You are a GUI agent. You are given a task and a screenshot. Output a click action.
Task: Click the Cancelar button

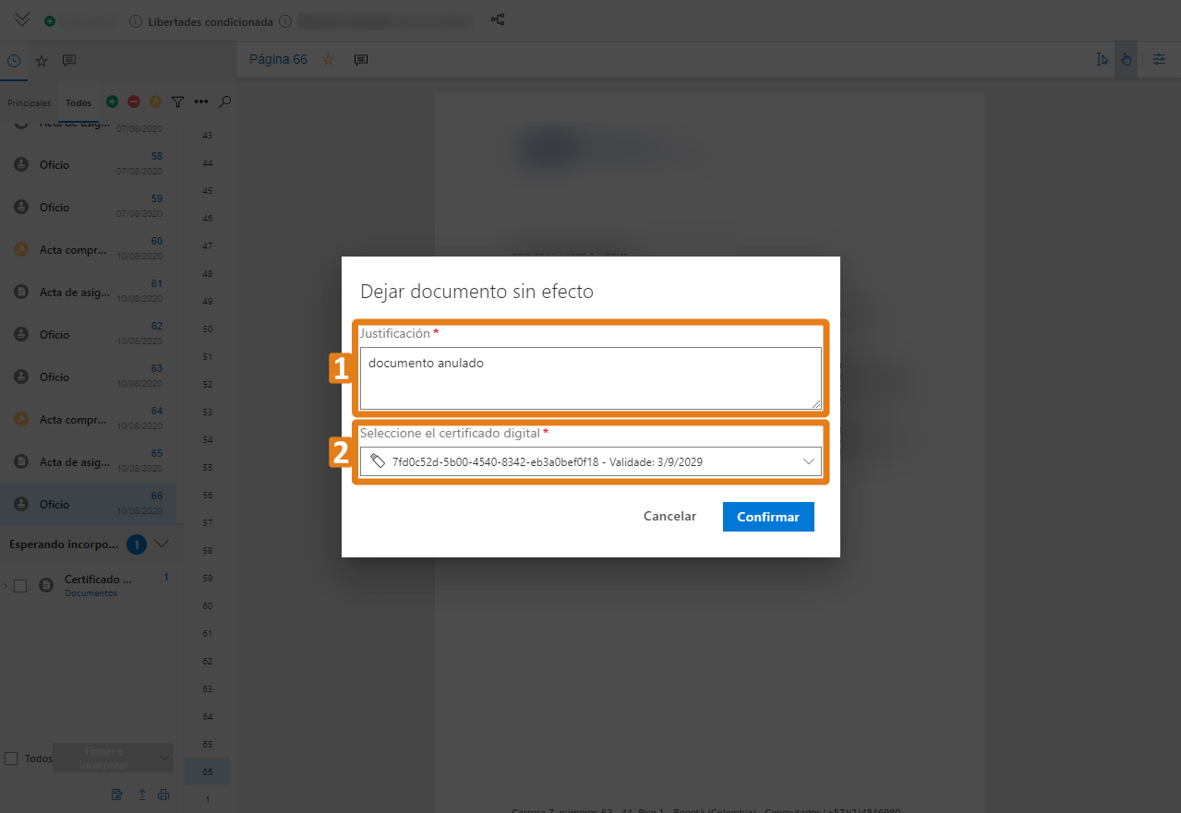pos(669,517)
